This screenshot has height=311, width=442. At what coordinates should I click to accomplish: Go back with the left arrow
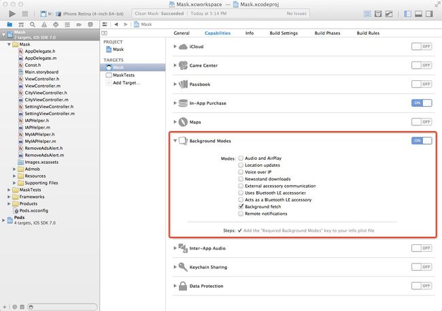pos(116,24)
